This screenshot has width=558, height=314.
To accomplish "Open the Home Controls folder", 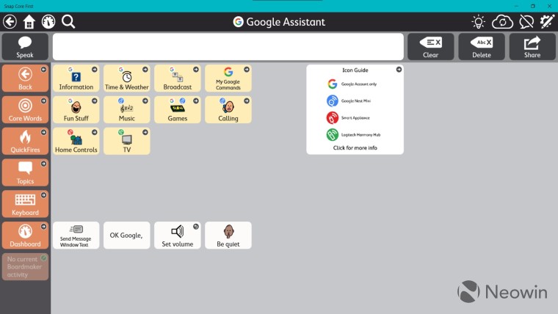I will click(76, 141).
